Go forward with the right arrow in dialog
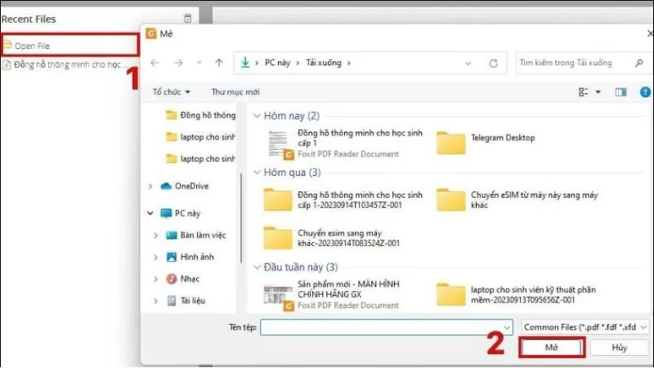Image resolution: width=654 pixels, height=368 pixels. (178, 63)
